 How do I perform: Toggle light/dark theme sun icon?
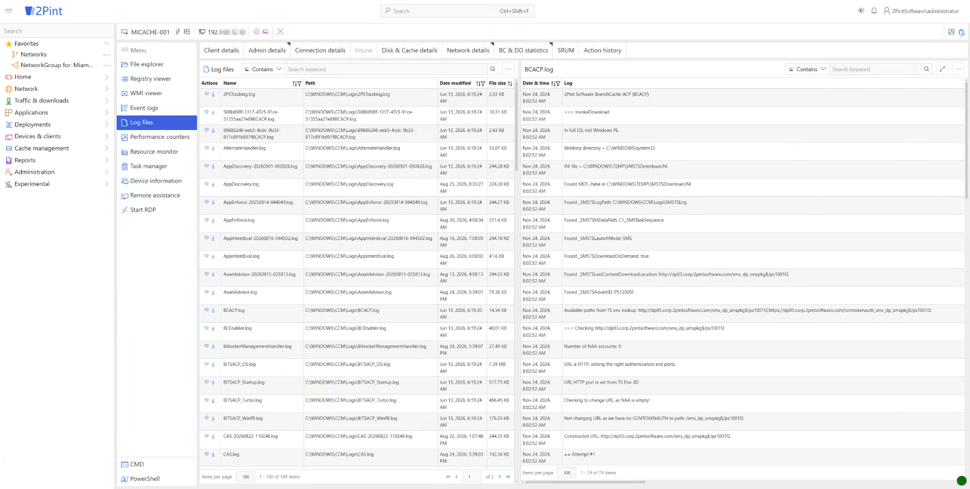pos(861,11)
